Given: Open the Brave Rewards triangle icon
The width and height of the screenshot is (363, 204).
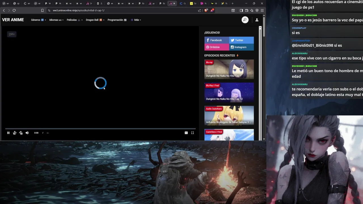Looking at the screenshot, I should (x=212, y=10).
